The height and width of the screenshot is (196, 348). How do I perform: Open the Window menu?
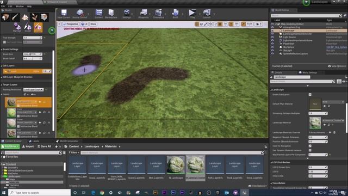20,6
